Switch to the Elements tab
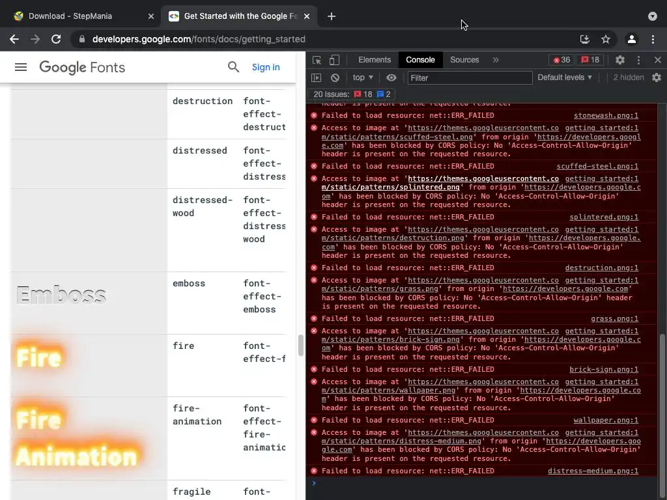 pyautogui.click(x=375, y=60)
